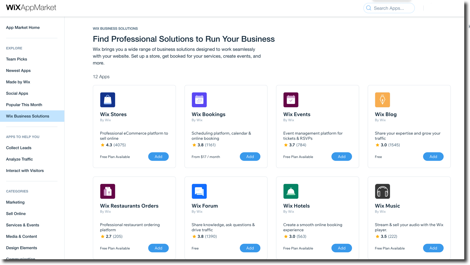Add the Wix Hotels app
Screen dimensions: 470x265
tap(342, 248)
